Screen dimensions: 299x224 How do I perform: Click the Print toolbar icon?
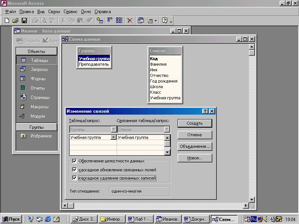35,21
